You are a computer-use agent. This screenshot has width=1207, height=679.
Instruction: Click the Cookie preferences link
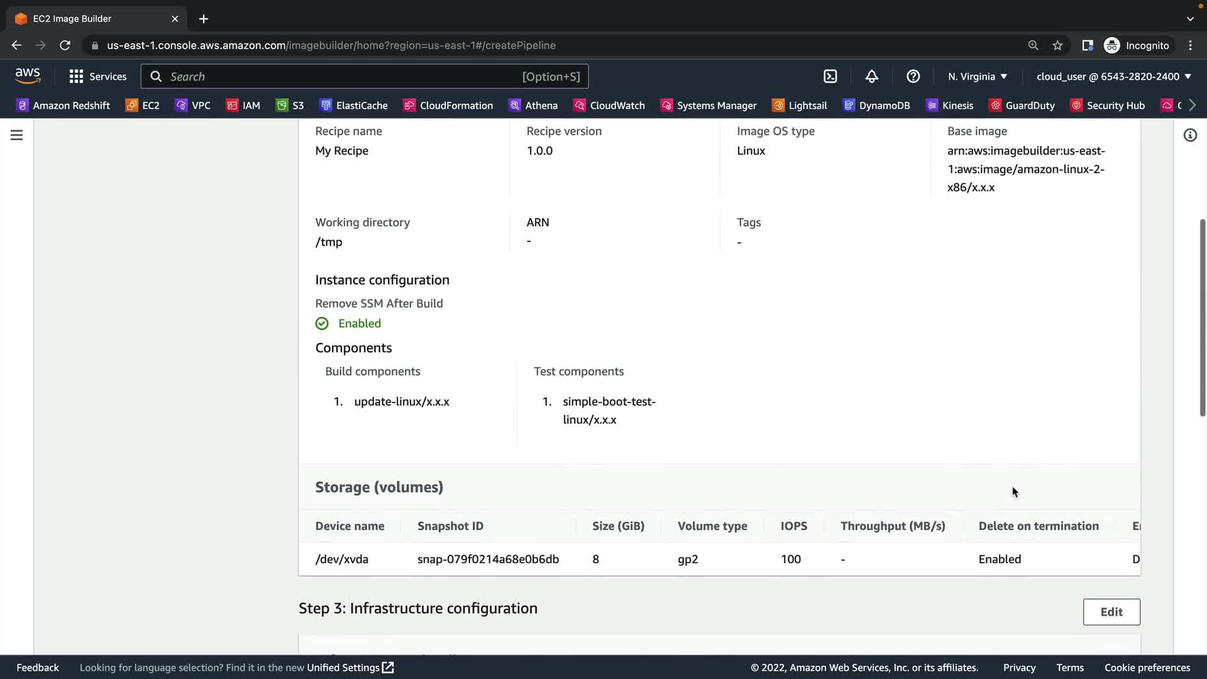click(1147, 667)
